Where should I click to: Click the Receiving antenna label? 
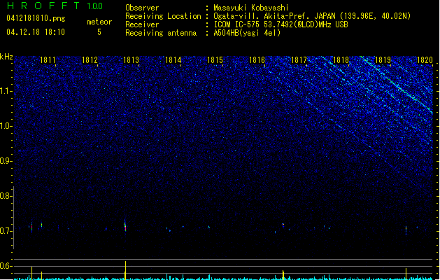click(x=161, y=33)
